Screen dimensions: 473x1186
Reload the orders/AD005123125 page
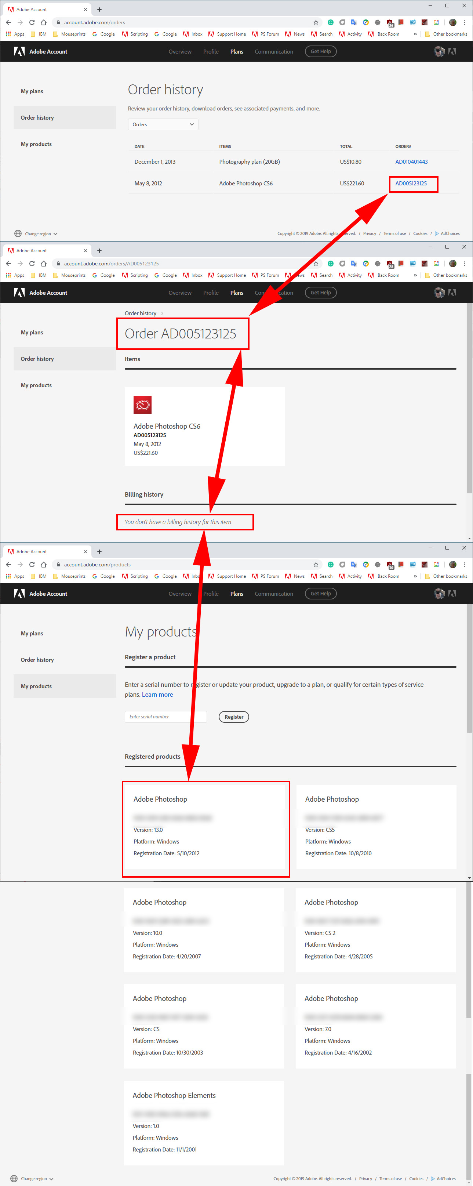(32, 263)
